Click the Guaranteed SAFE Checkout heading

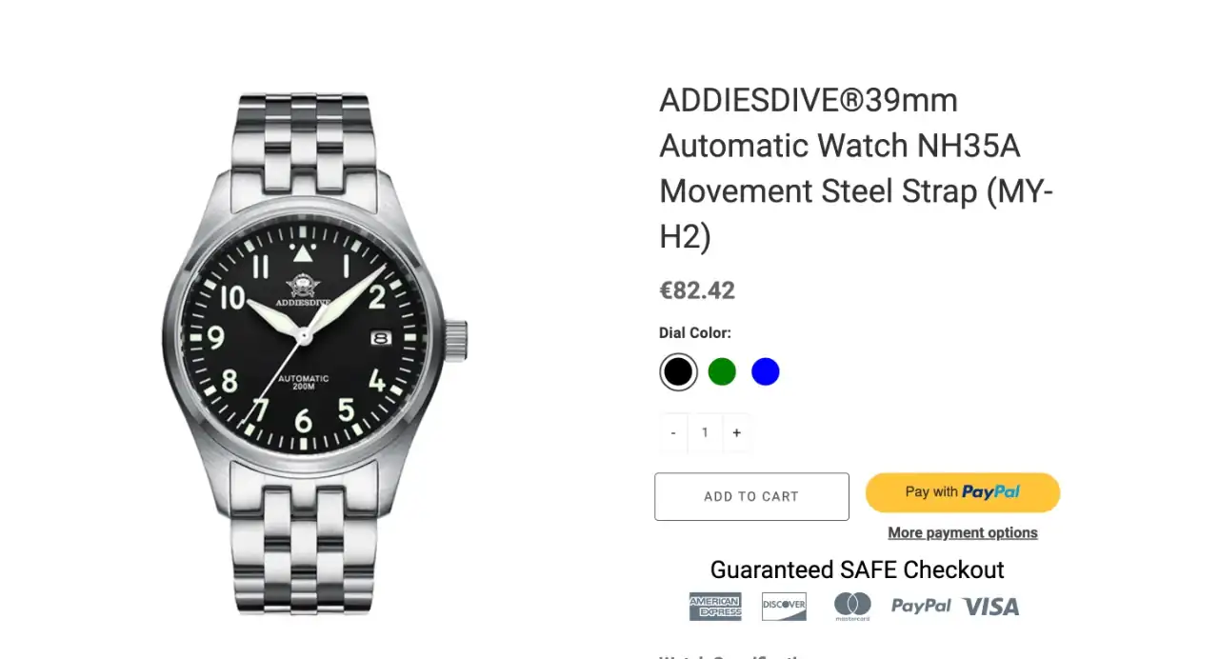pyautogui.click(x=856, y=569)
